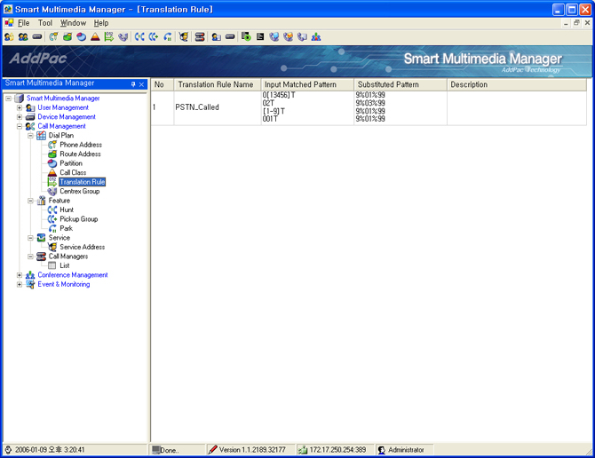The image size is (595, 458).
Task: Select the PSTN_Called rule row
Action: (x=196, y=107)
